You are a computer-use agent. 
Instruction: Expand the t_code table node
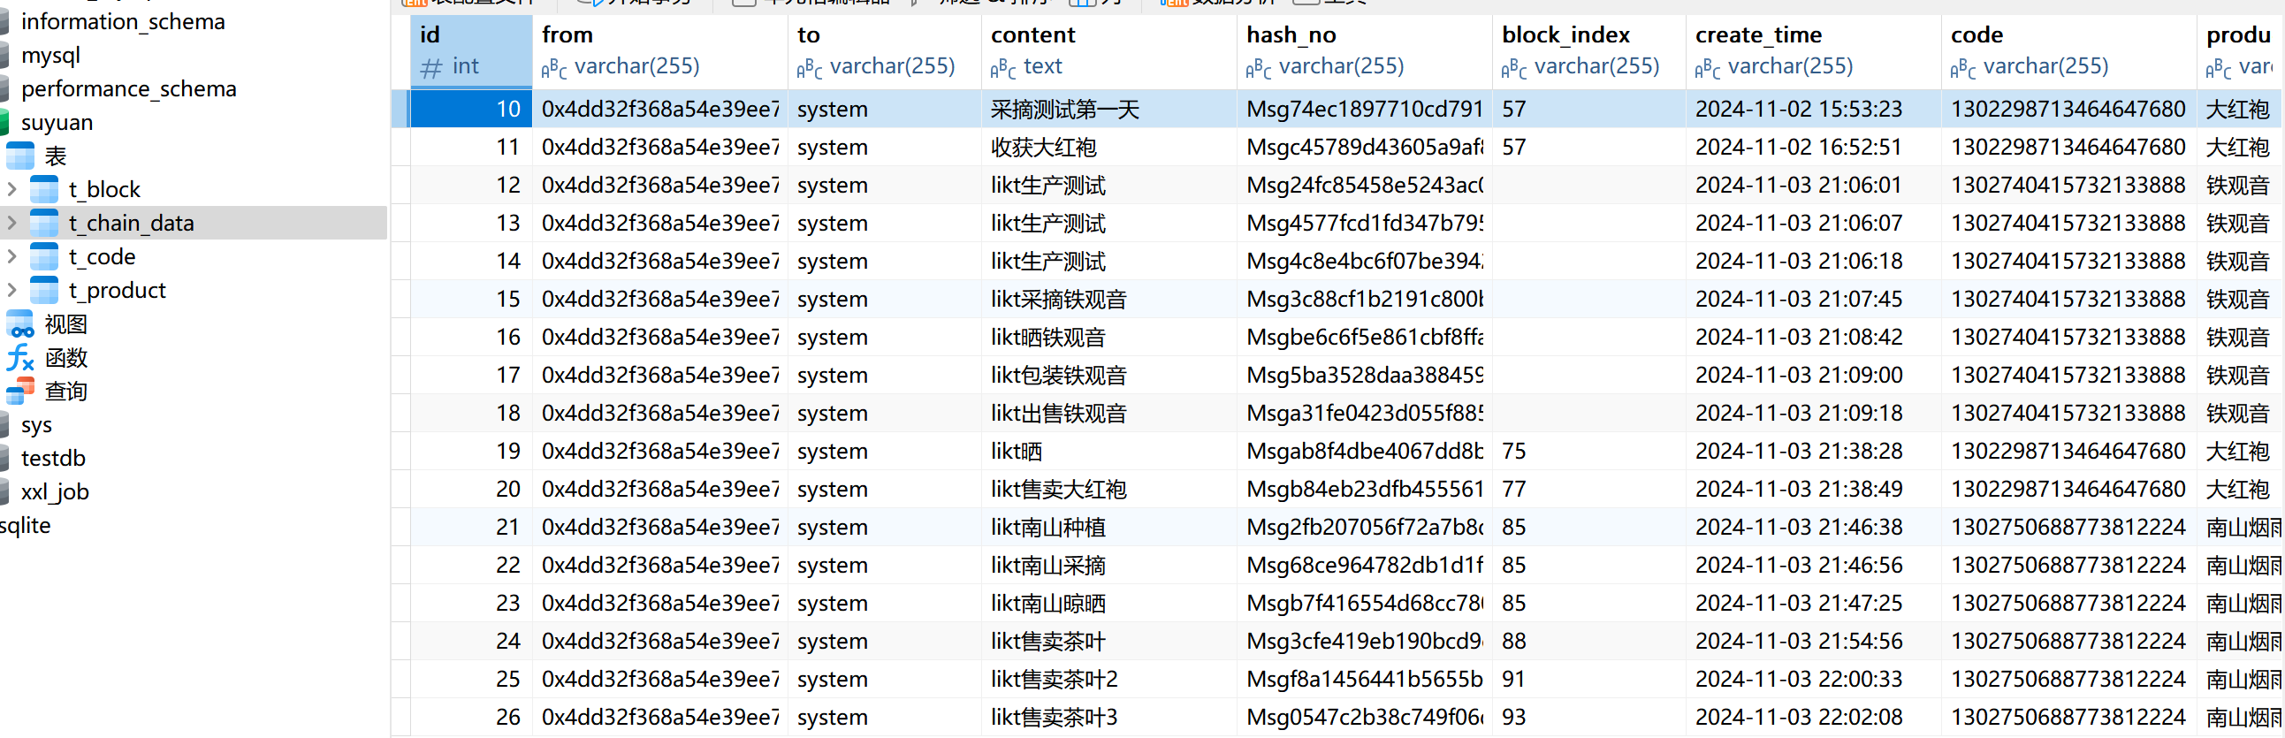click(x=11, y=256)
